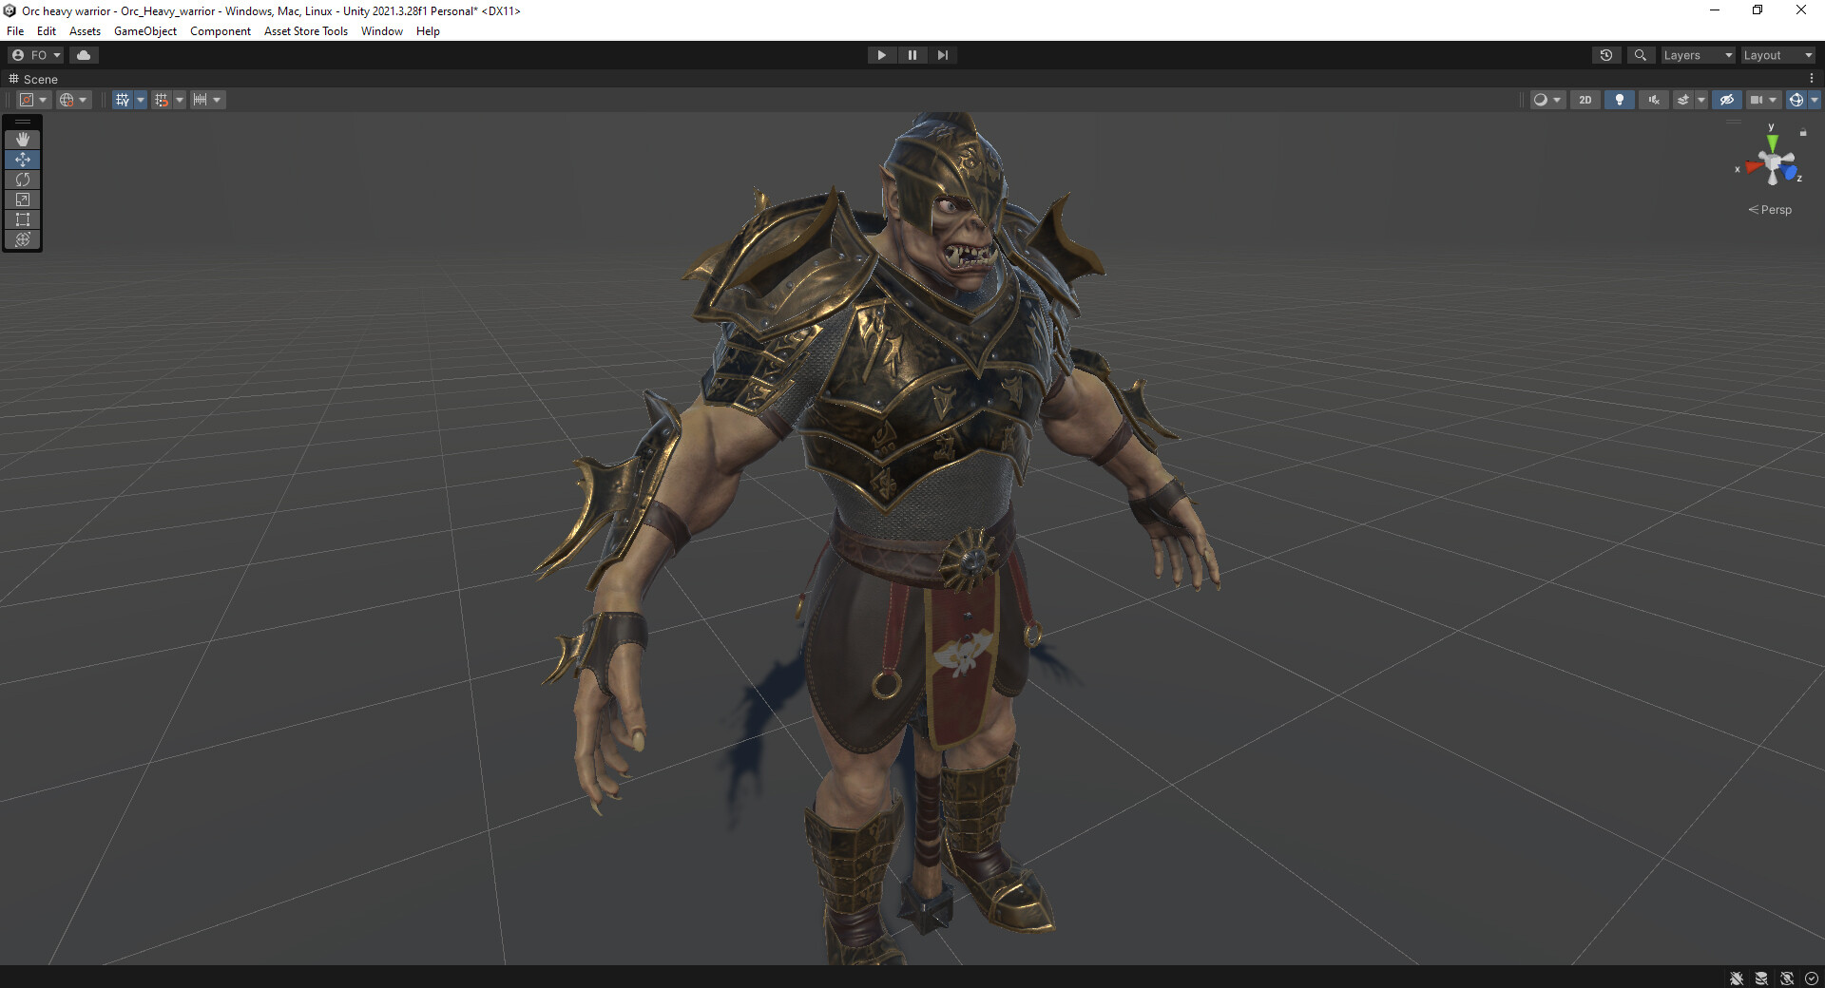
Task: Open the Asset Store Tools menu
Action: click(305, 31)
